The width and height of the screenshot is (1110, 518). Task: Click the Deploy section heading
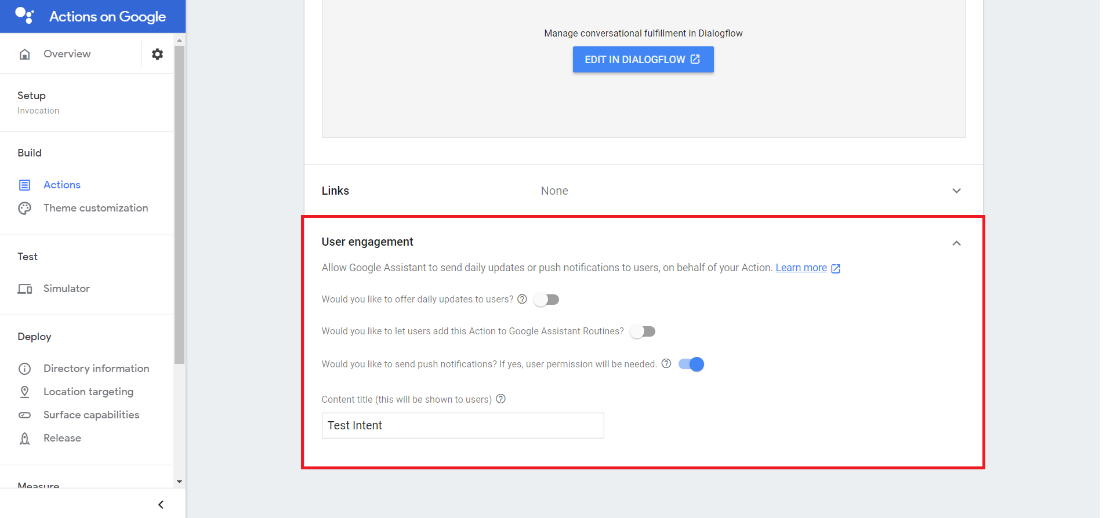pyautogui.click(x=34, y=337)
